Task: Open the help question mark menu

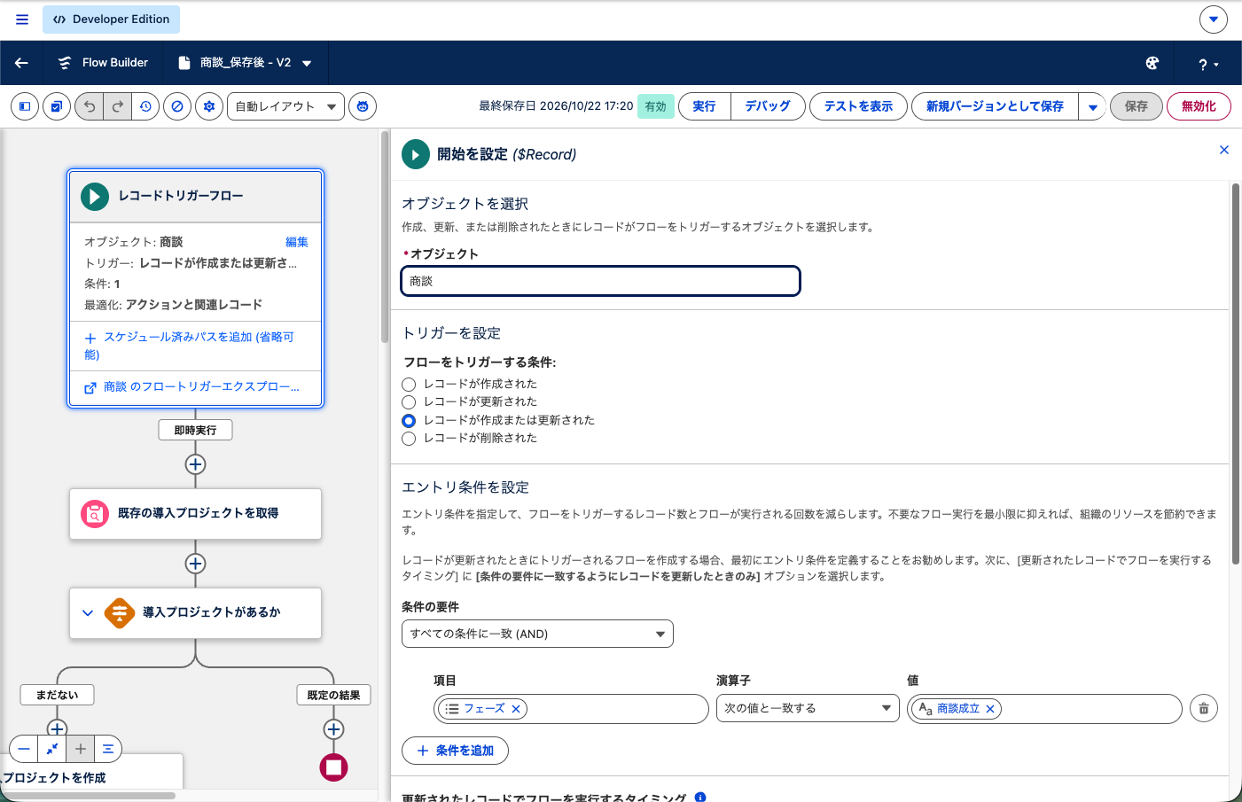Action: pyautogui.click(x=1208, y=64)
